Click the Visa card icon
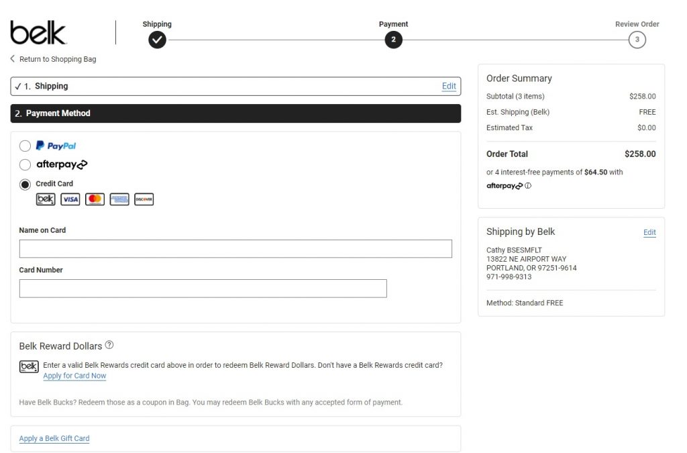 (x=70, y=199)
